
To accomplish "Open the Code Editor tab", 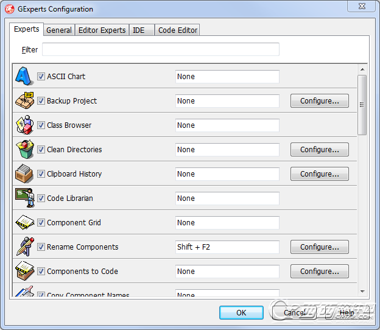I will tap(177, 30).
